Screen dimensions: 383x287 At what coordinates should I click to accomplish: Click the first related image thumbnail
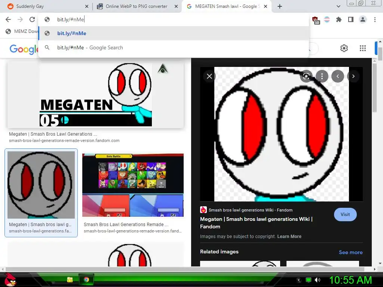(x=240, y=263)
